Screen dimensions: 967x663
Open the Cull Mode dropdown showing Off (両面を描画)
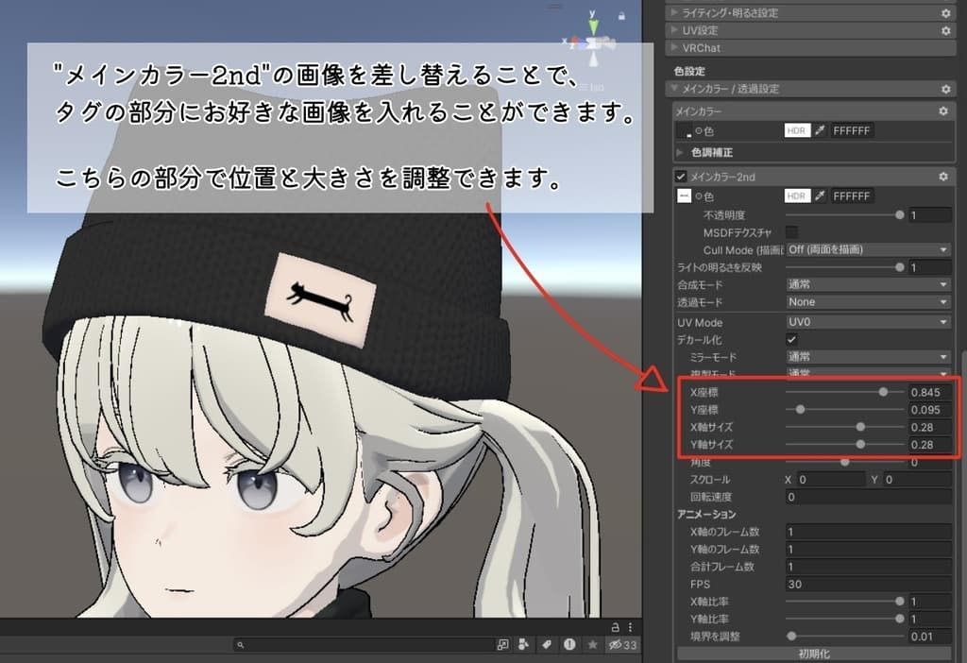[x=867, y=249]
